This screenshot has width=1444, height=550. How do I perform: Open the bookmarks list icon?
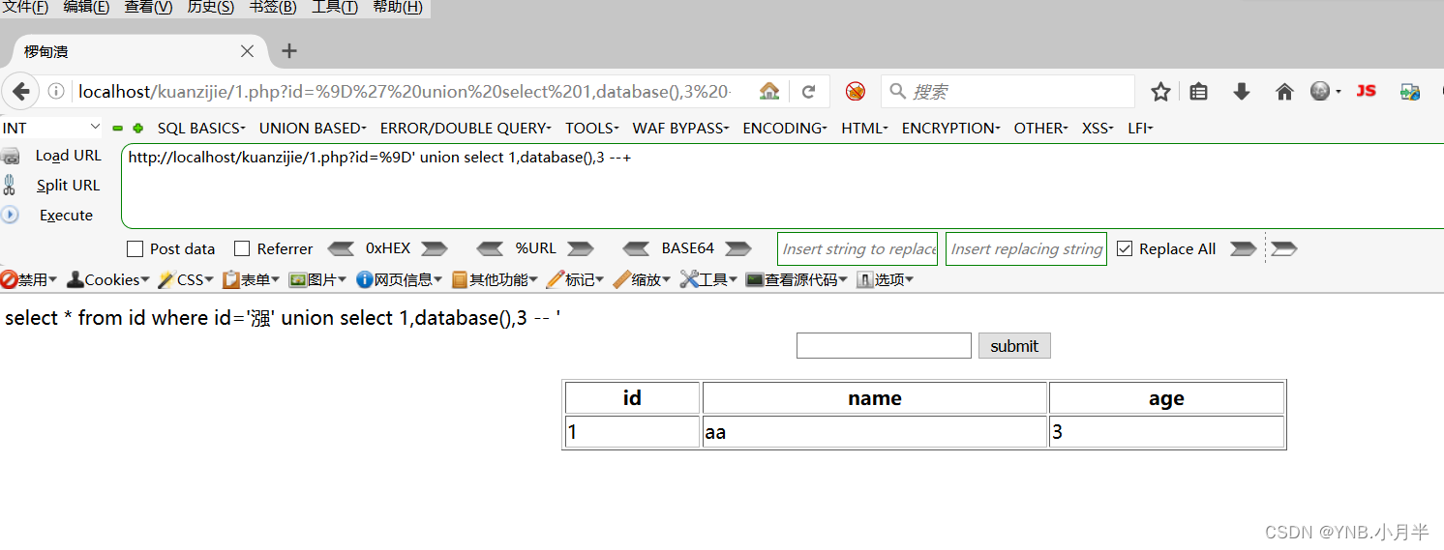click(1199, 92)
